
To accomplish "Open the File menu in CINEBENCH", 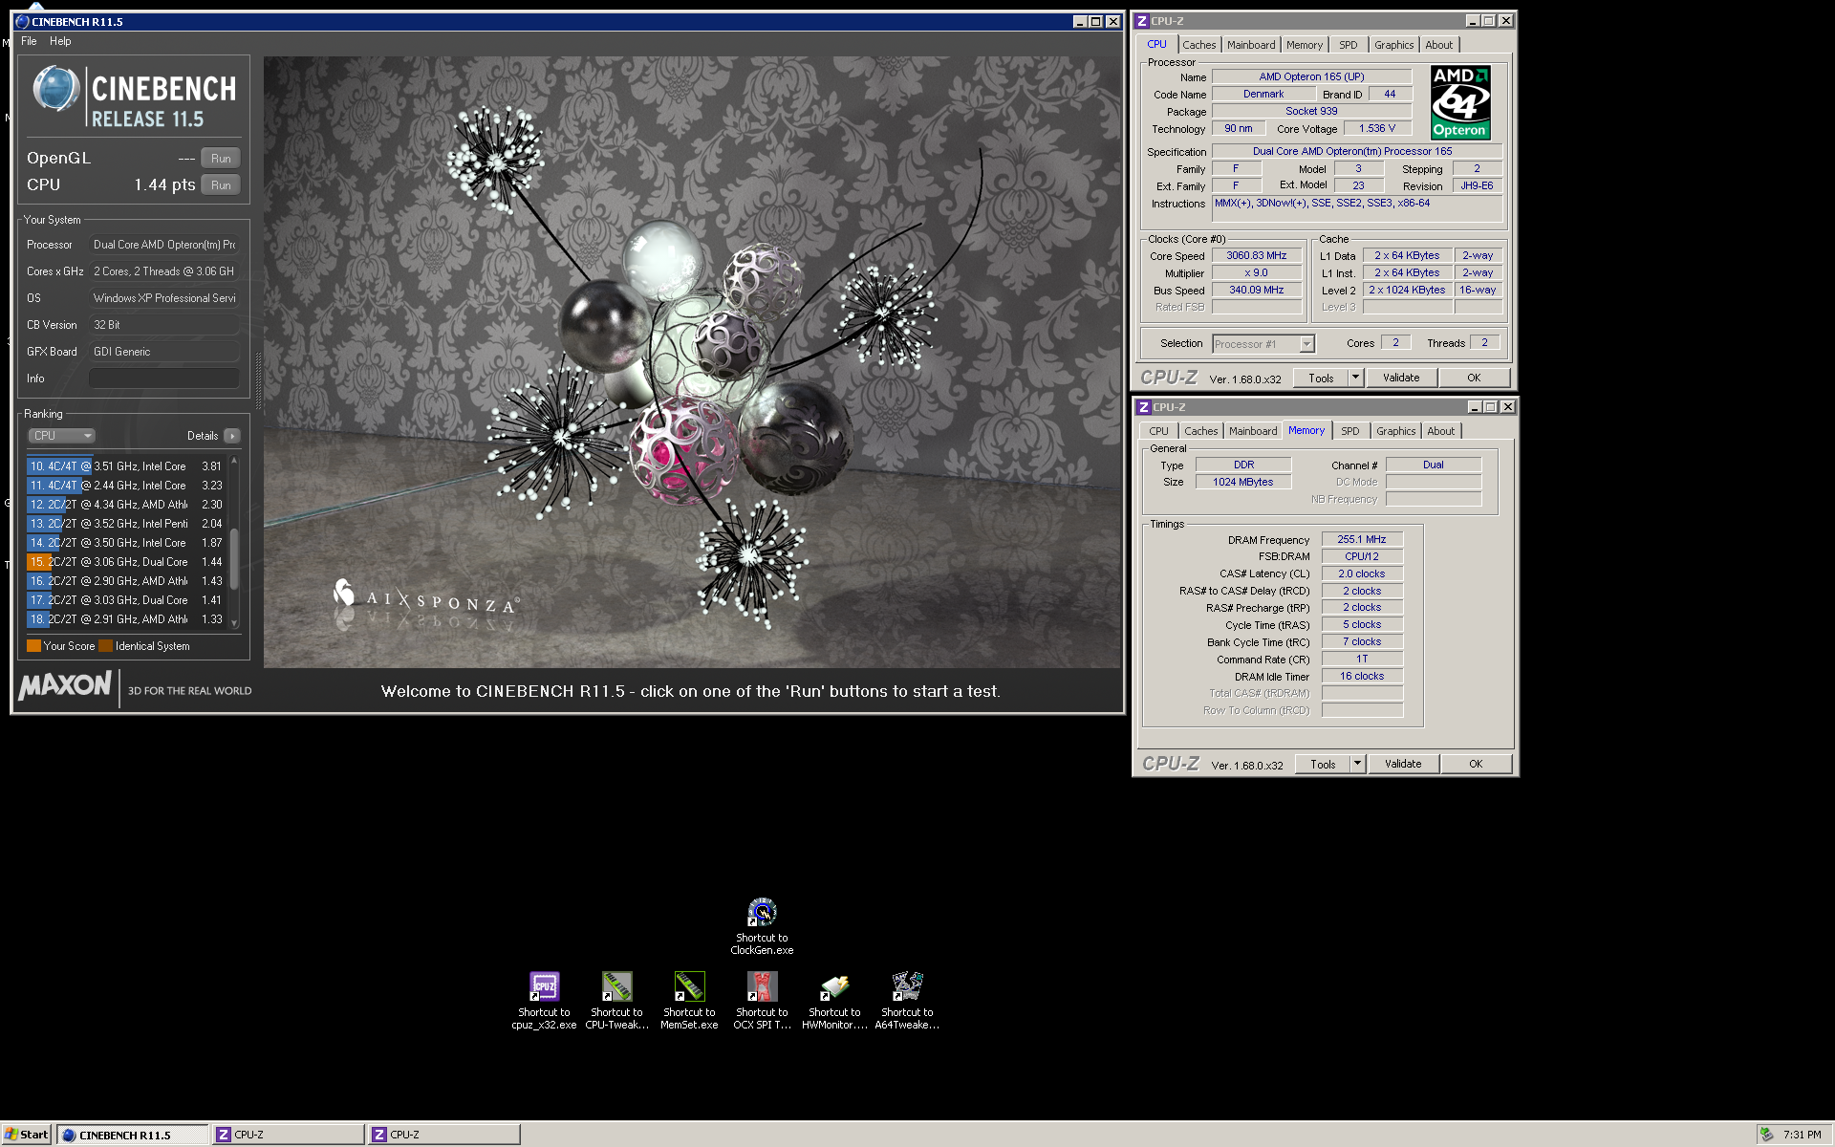I will (x=29, y=41).
